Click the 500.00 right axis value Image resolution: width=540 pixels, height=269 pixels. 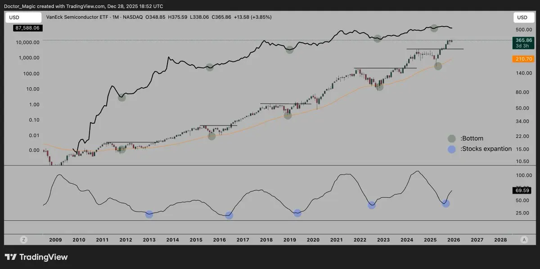(x=524, y=31)
